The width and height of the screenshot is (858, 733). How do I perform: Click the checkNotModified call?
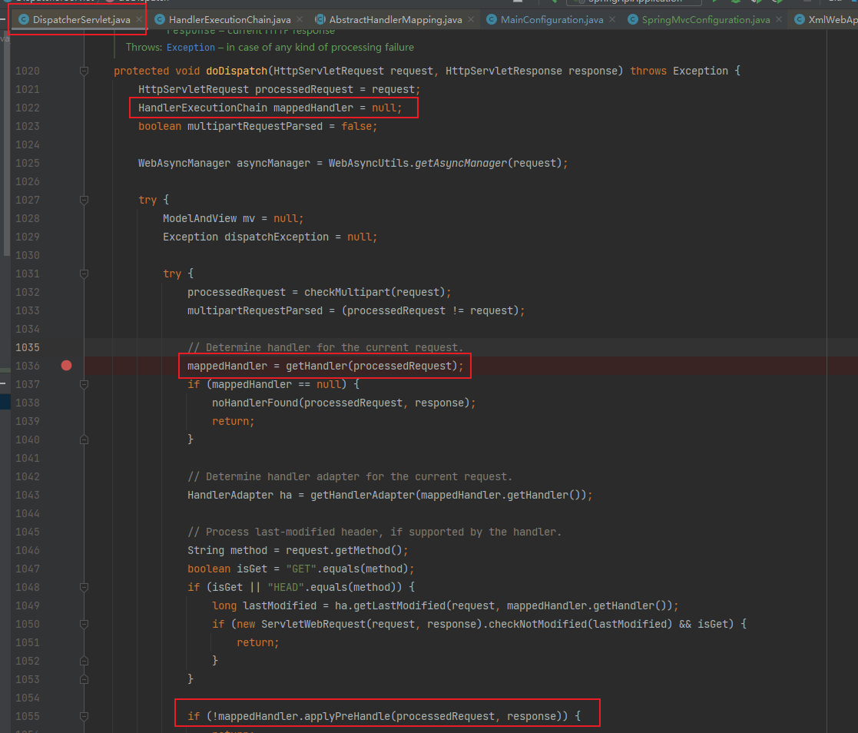(x=538, y=624)
